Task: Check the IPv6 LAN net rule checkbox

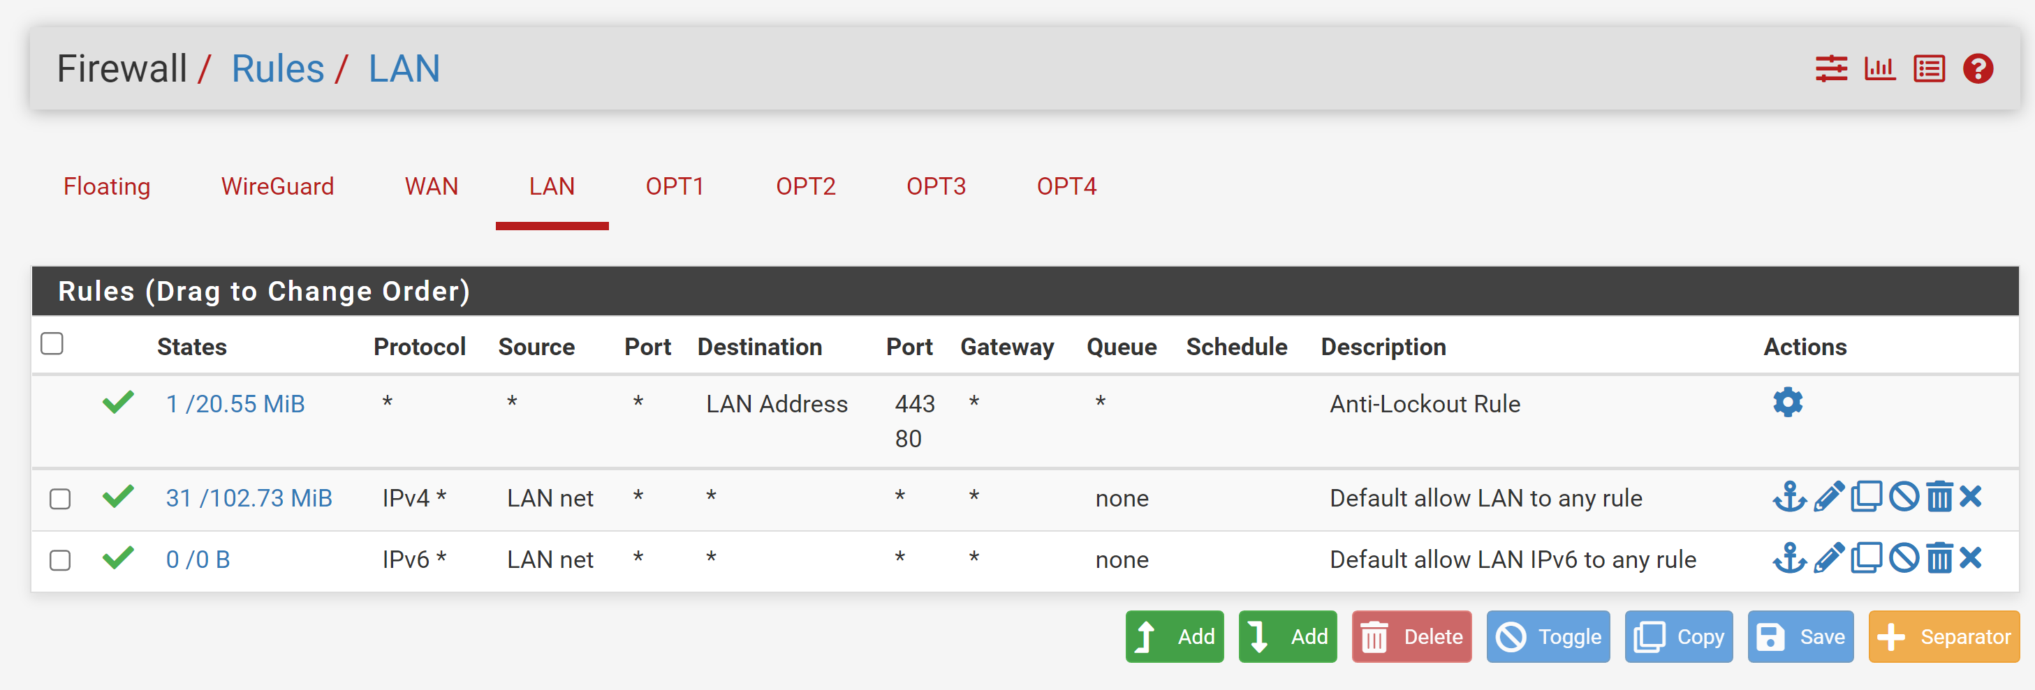Action: pyautogui.click(x=60, y=560)
